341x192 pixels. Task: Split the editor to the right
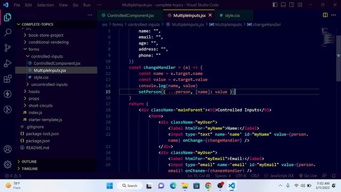[x=325, y=15]
